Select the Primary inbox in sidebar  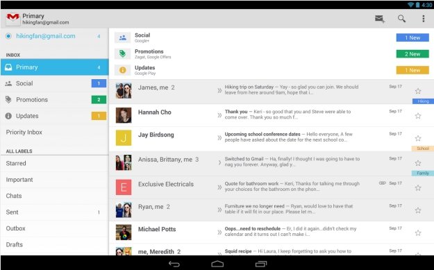click(55, 67)
